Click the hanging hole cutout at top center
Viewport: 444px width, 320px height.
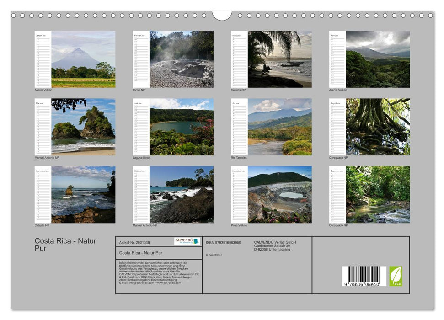[222, 15]
